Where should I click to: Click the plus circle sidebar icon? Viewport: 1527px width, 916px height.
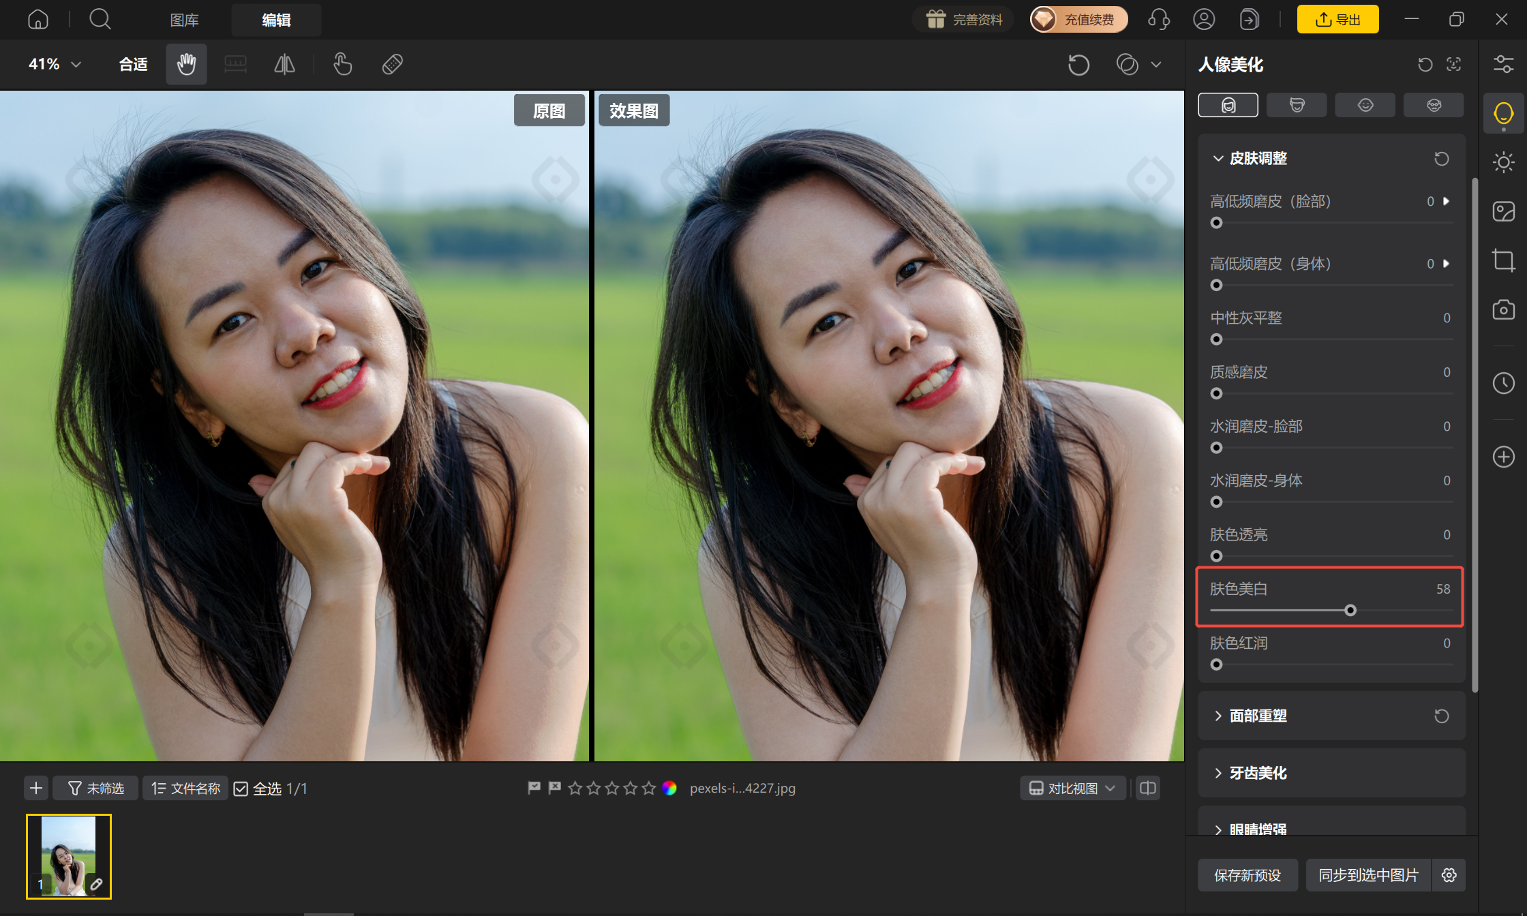pos(1503,457)
